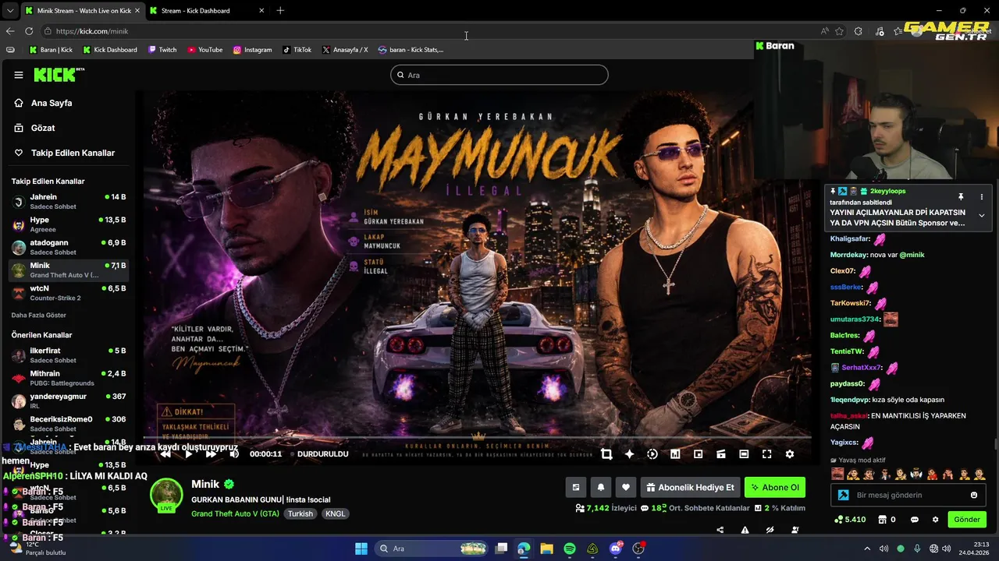
Task: Open the player settings gear
Action: coord(790,454)
